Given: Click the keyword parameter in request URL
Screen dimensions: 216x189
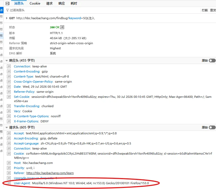Looking at the screenshot, I should pyautogui.click(x=75, y=18).
